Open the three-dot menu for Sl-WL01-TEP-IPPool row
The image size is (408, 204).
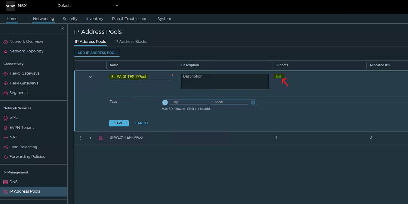click(80, 138)
